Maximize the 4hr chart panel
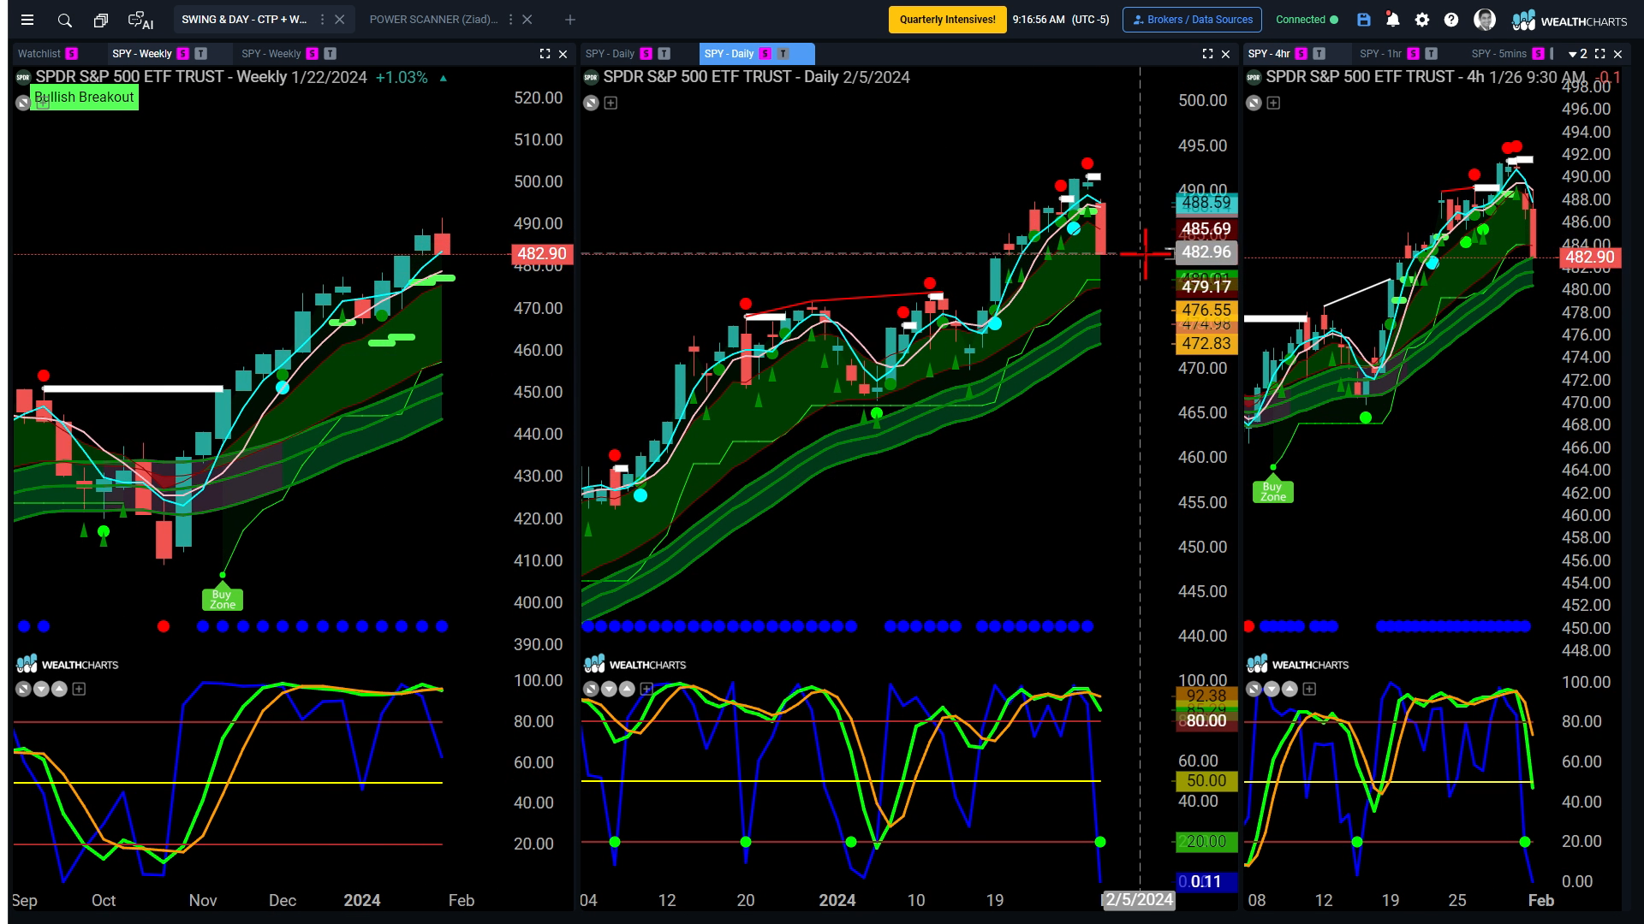 1599,54
